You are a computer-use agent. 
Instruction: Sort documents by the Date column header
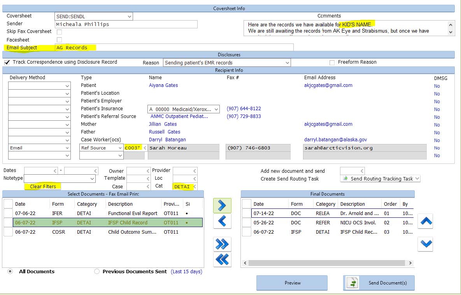pos(20,204)
